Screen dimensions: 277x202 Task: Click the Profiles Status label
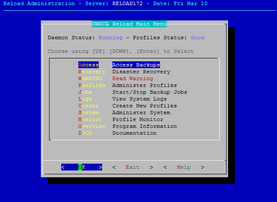(160, 38)
